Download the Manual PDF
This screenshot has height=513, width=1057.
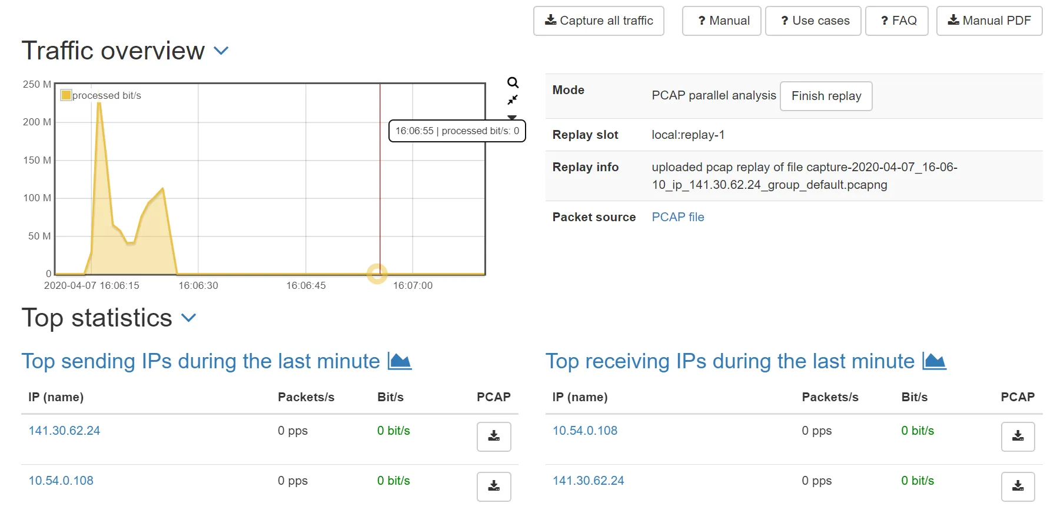989,21
